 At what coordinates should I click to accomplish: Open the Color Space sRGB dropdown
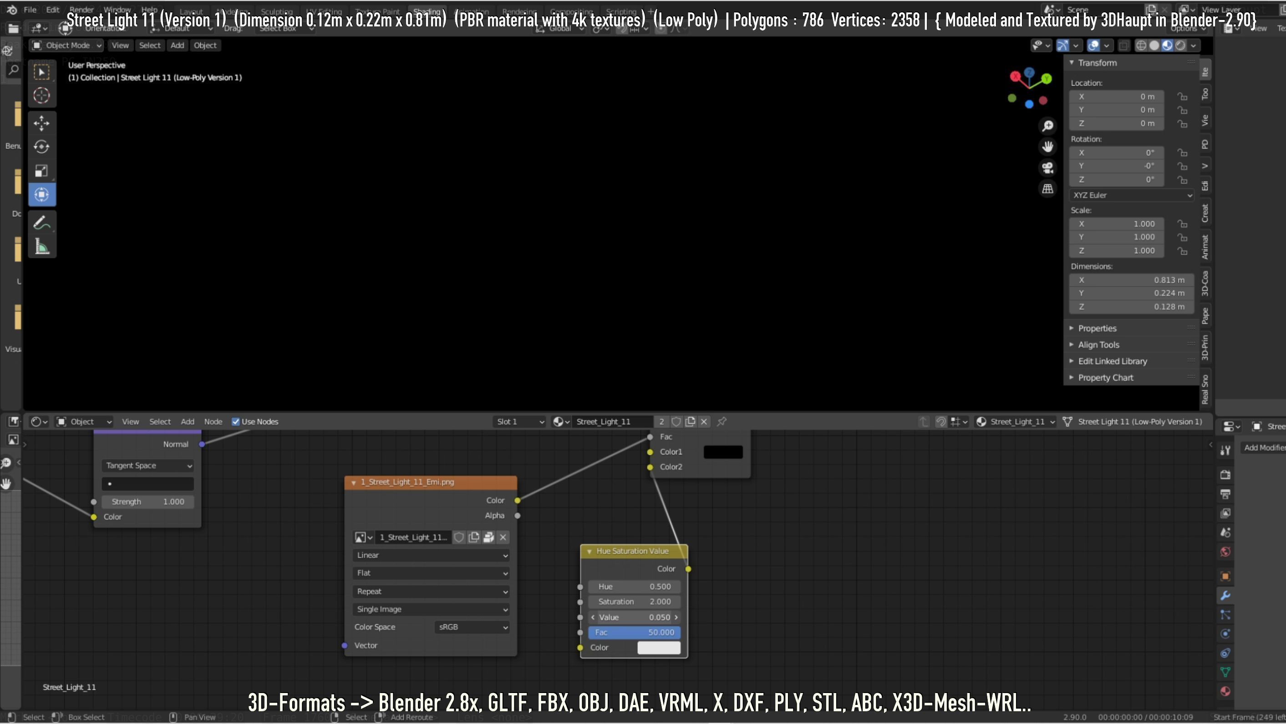click(x=472, y=627)
